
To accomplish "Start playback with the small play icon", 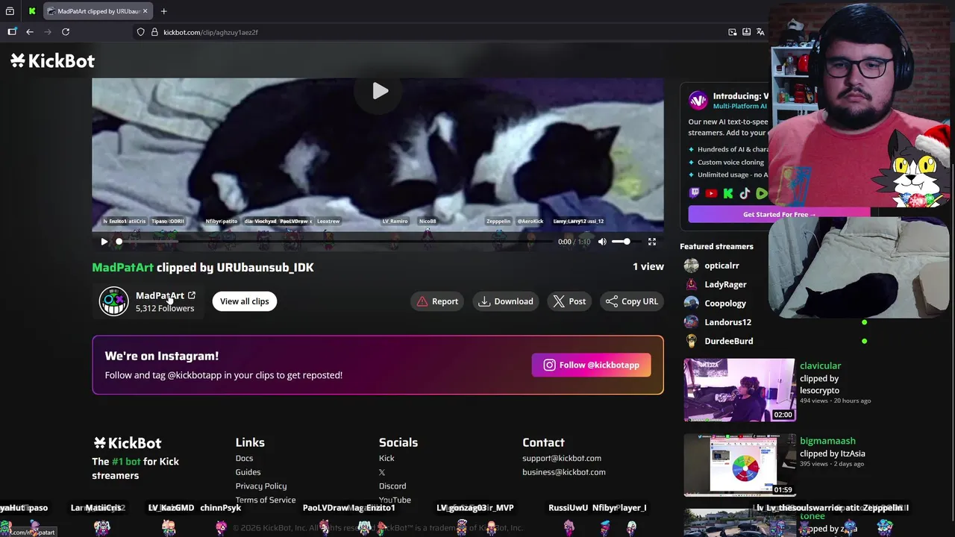I will (x=104, y=242).
